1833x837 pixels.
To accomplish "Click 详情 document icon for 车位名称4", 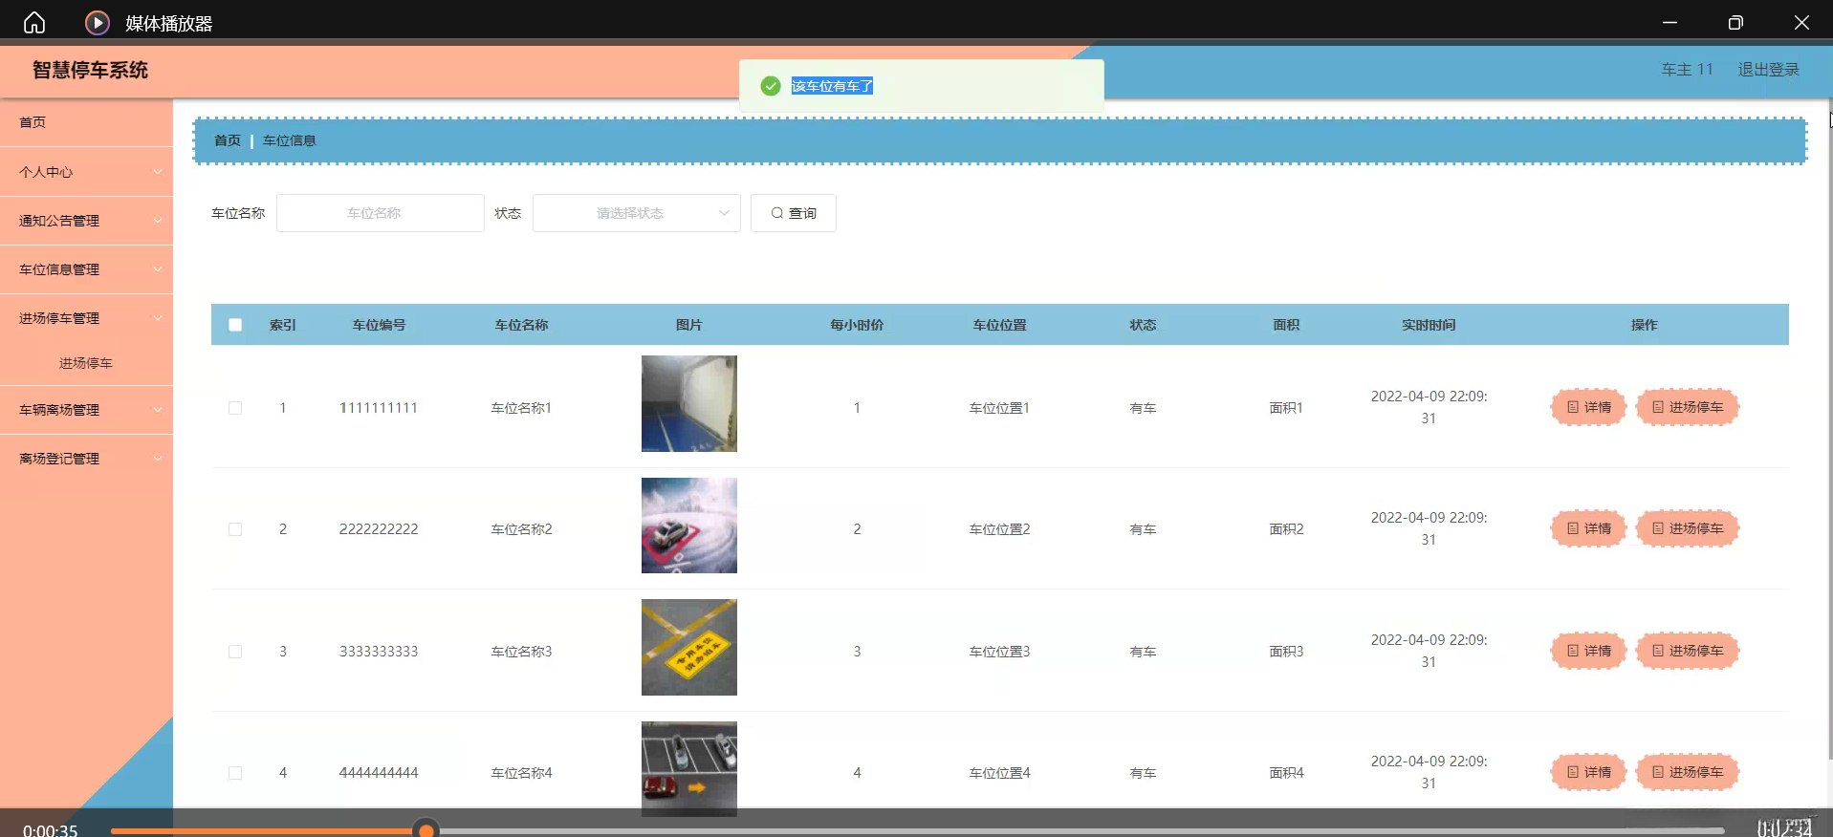I will [1573, 772].
